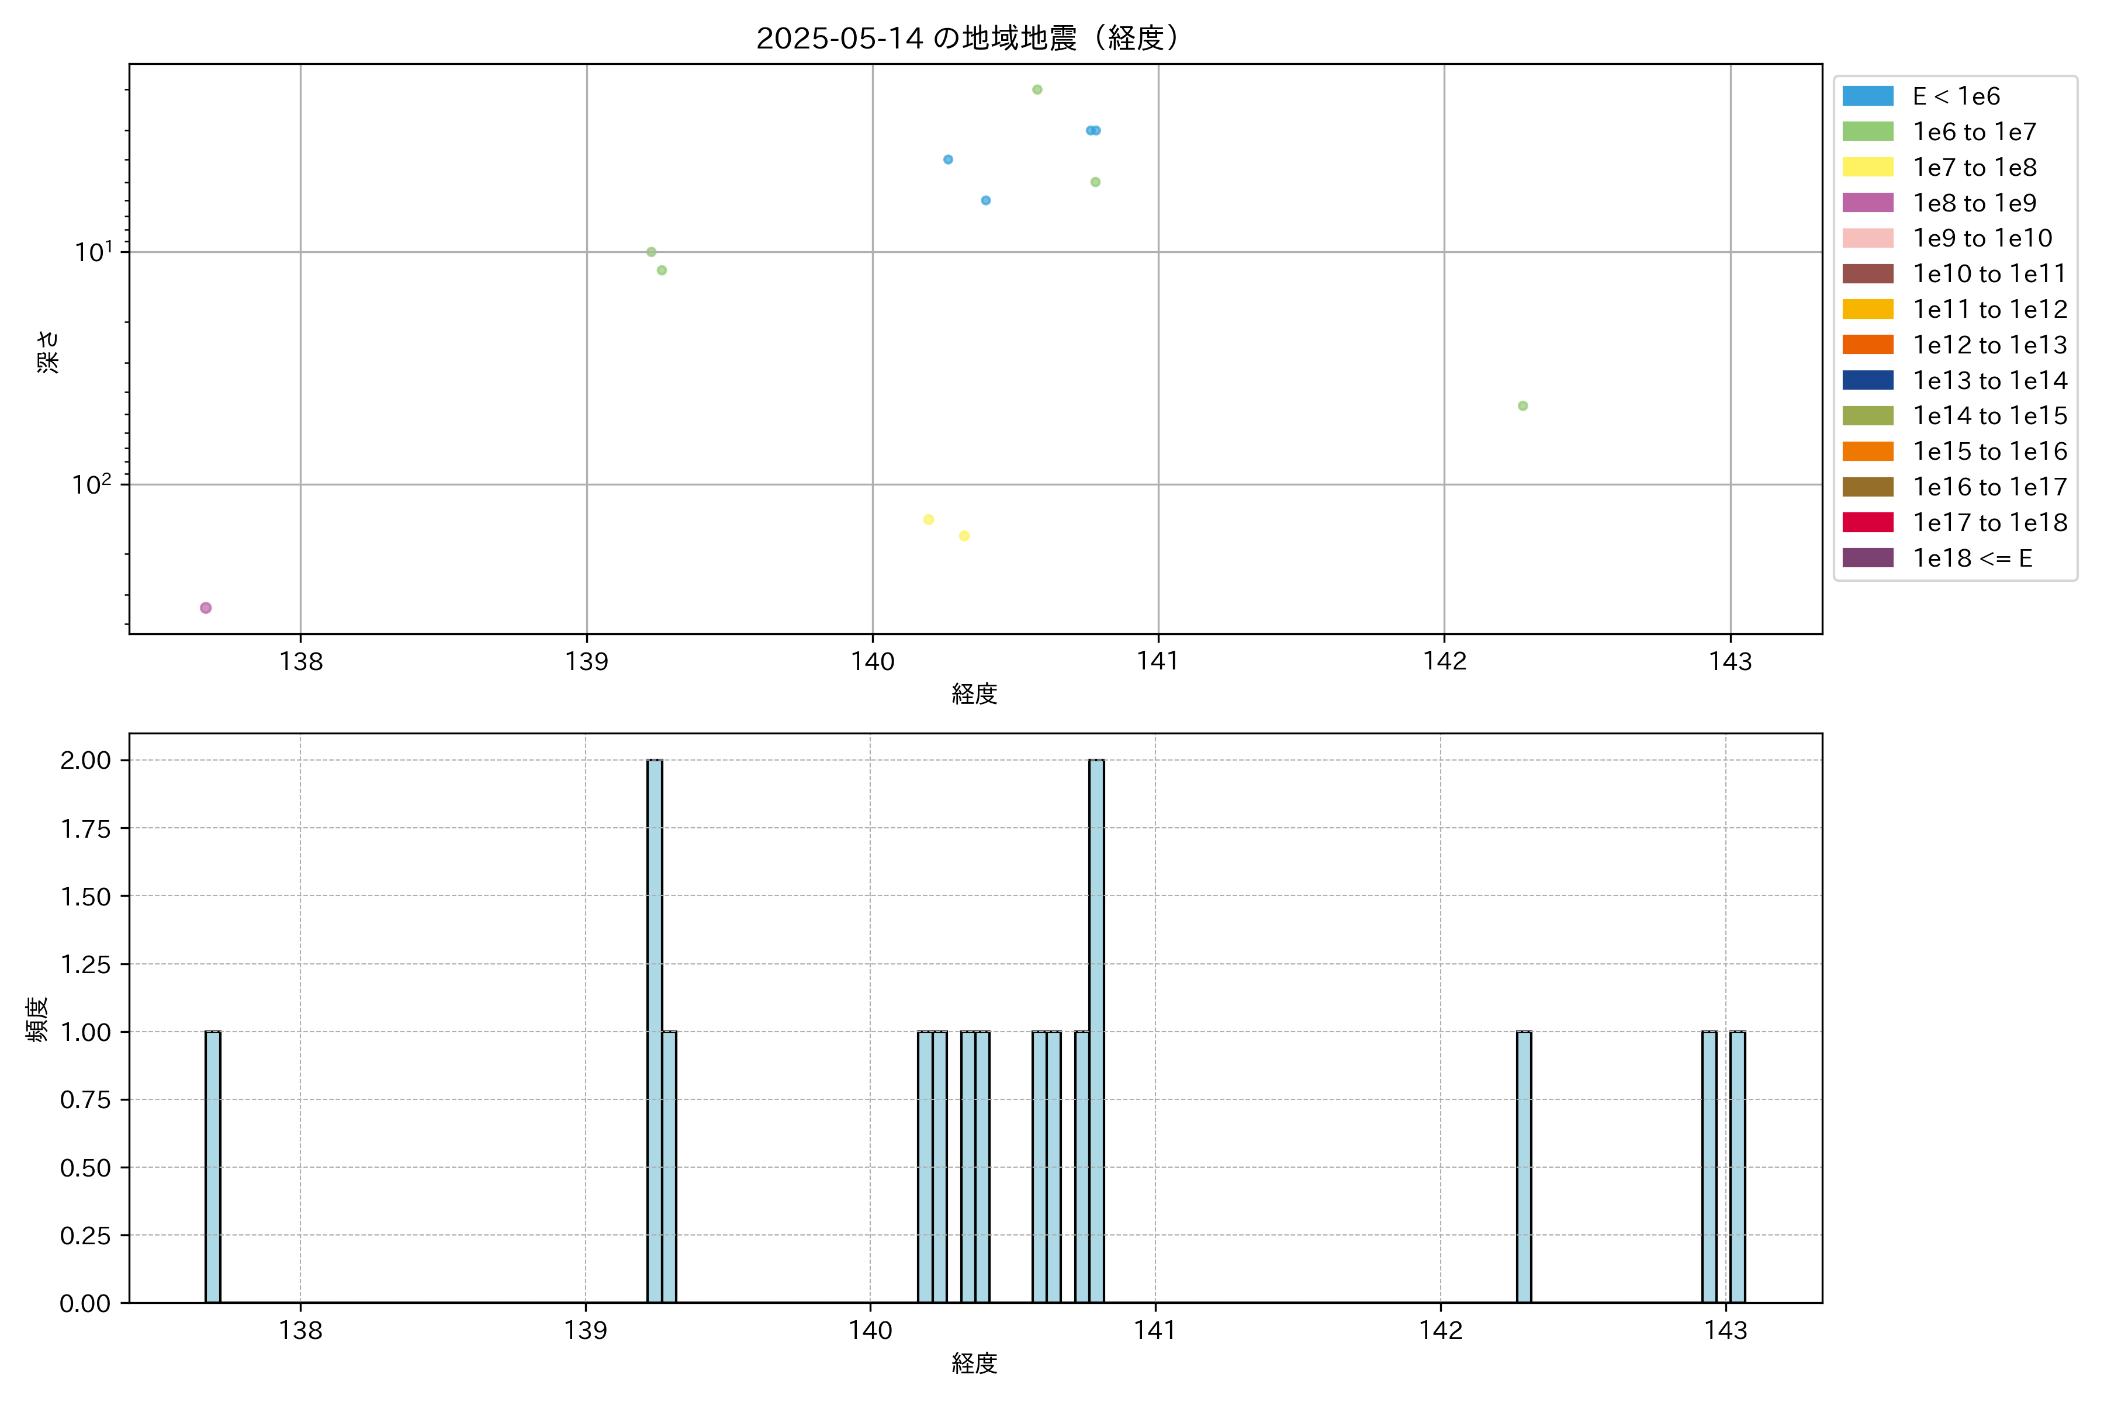The width and height of the screenshot is (2104, 1402).
Task: Click the yellow 1e7 to 1e8 swatch
Action: coord(1868,167)
